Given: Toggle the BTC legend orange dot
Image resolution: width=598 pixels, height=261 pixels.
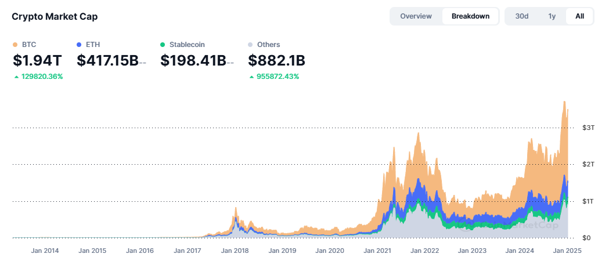Looking at the screenshot, I should point(15,45).
